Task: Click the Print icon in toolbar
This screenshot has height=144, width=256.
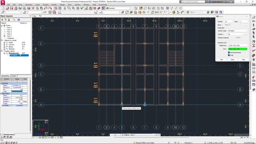Action: (16, 8)
